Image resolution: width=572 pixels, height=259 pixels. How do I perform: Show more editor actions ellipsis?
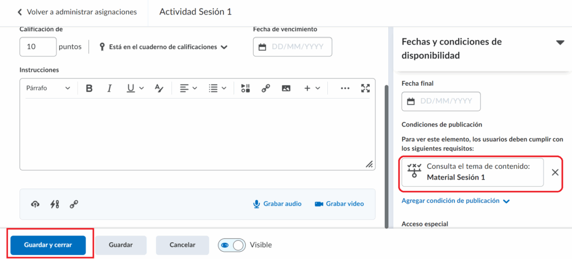[x=345, y=88]
